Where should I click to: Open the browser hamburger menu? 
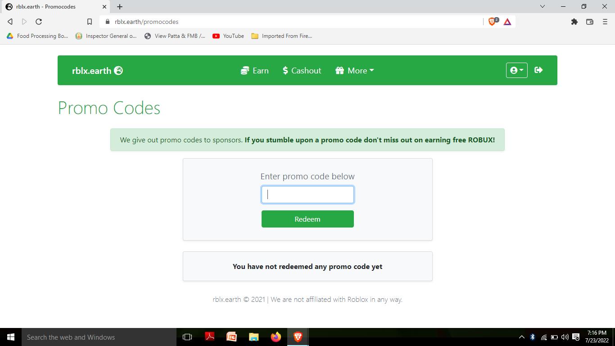[605, 22]
